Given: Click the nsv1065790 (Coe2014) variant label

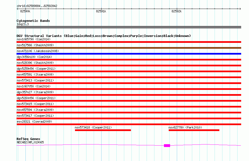Looking at the screenshot, I should pyautogui.click(x=34, y=39).
